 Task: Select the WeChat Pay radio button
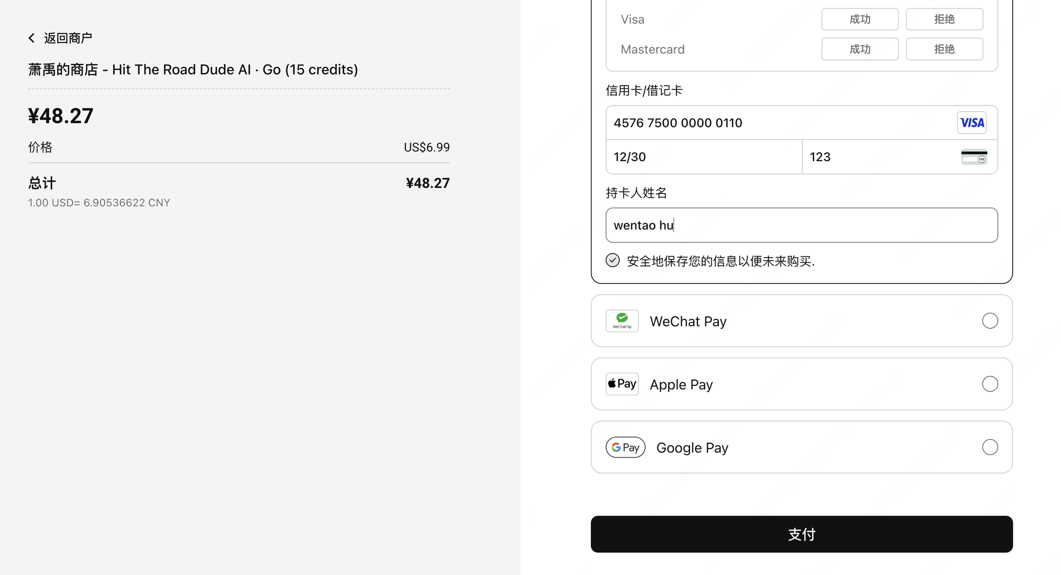point(990,321)
